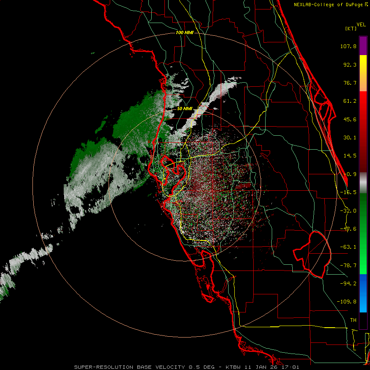Click the Super-Resolution Base Velocity caption
This screenshot has height=370, width=370.
tap(187, 367)
